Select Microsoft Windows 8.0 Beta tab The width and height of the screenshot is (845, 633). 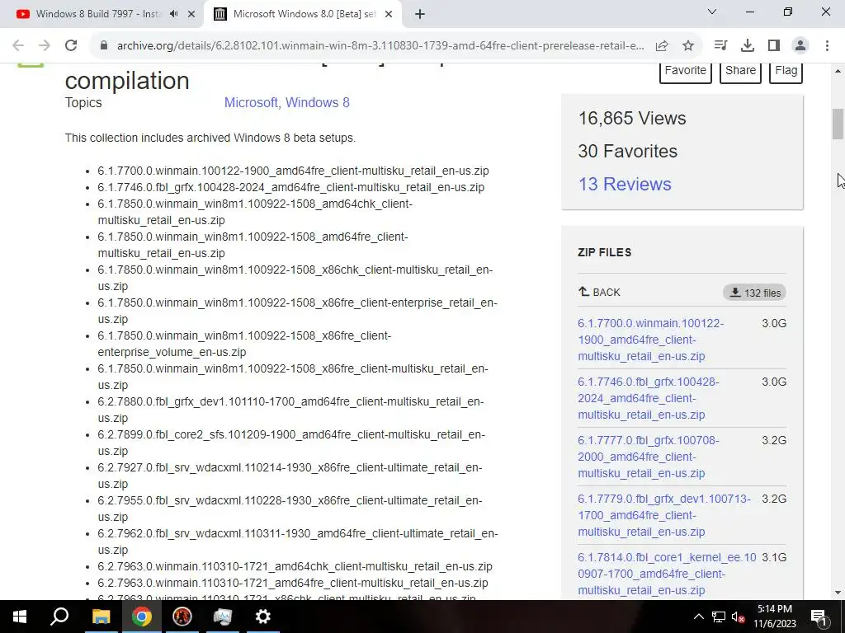pyautogui.click(x=302, y=14)
